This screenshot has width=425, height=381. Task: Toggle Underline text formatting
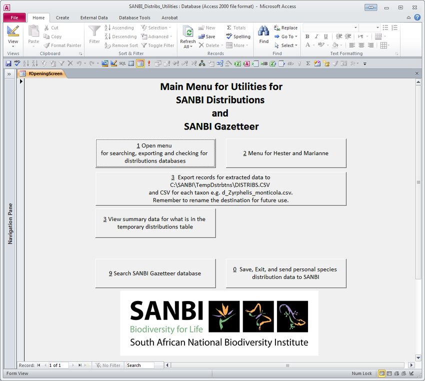pyautogui.click(x=326, y=36)
